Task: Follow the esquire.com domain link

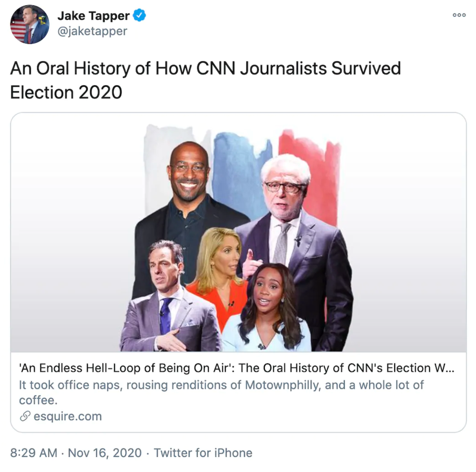Action: [67, 416]
